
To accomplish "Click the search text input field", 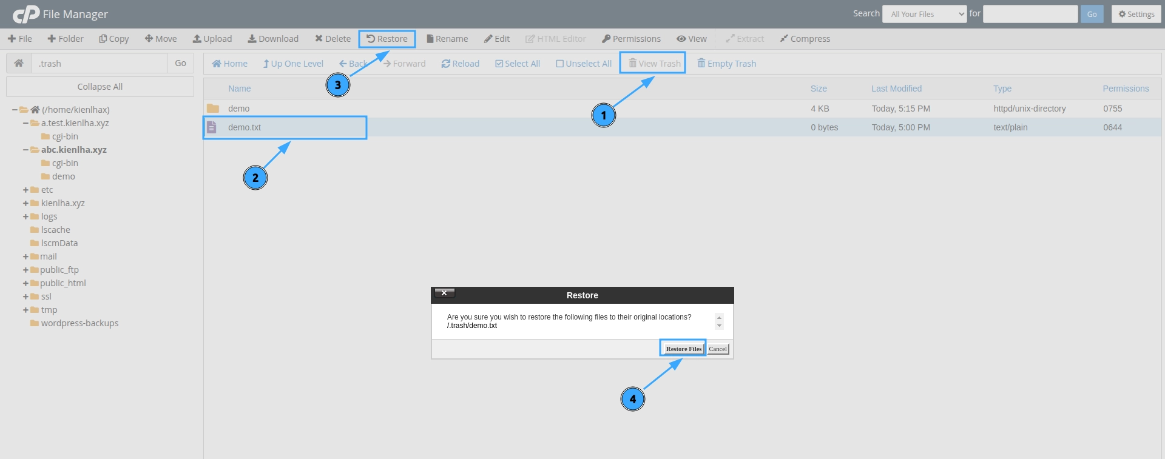I will 1030,14.
